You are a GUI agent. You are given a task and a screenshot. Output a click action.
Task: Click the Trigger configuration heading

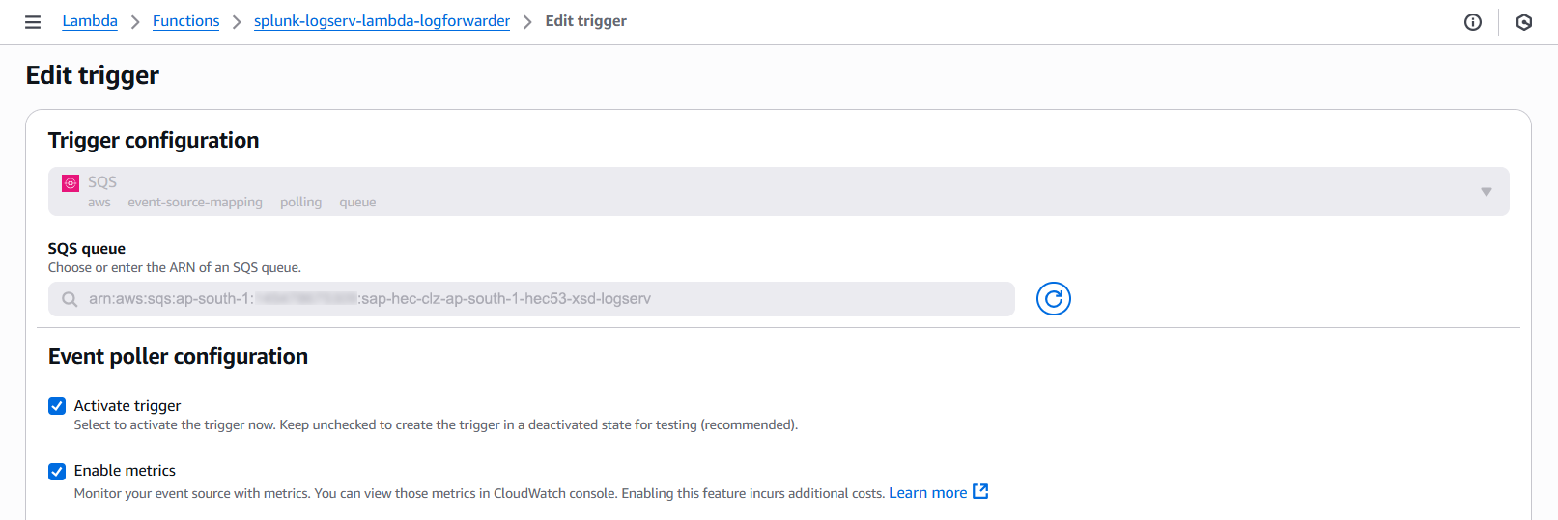154,141
